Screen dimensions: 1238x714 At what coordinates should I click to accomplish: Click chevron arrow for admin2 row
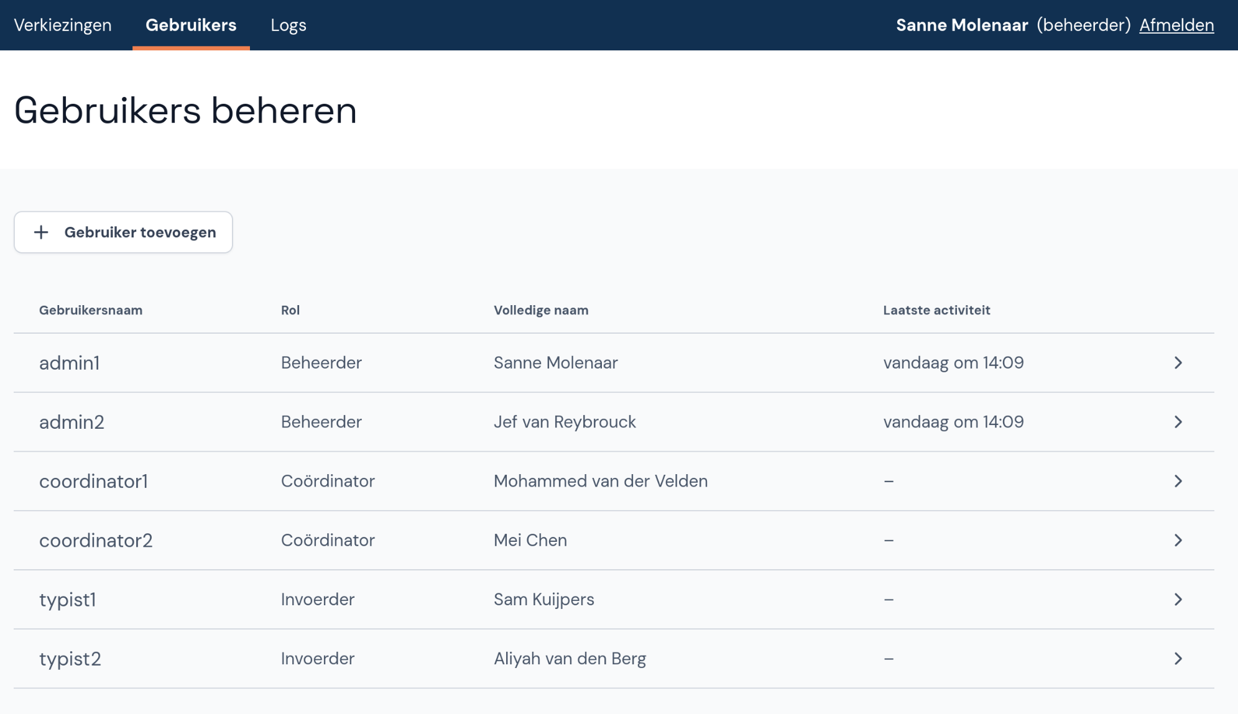1178,422
